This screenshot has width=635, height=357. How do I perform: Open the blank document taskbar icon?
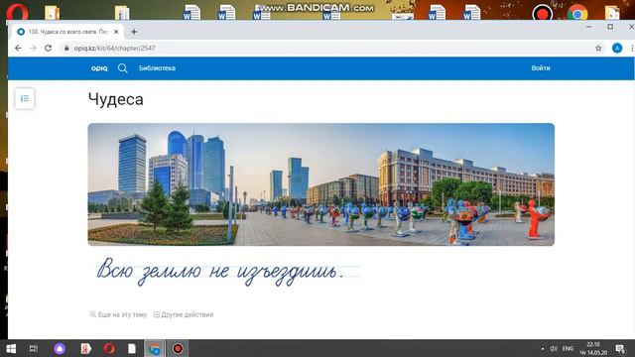tap(132, 348)
